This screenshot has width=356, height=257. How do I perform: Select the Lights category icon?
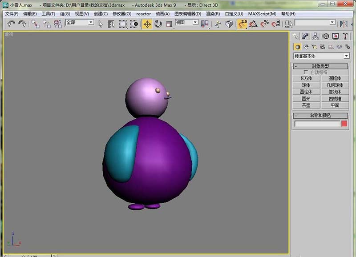pos(314,47)
